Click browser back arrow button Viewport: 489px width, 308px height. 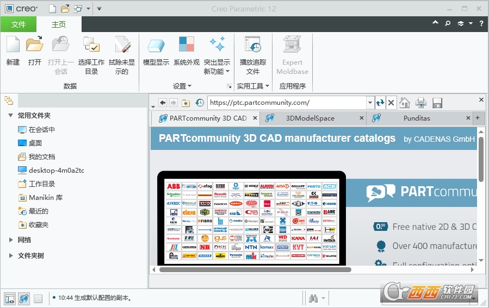[x=163, y=103]
